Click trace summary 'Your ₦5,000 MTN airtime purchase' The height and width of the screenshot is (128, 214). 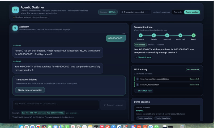tap(164, 51)
